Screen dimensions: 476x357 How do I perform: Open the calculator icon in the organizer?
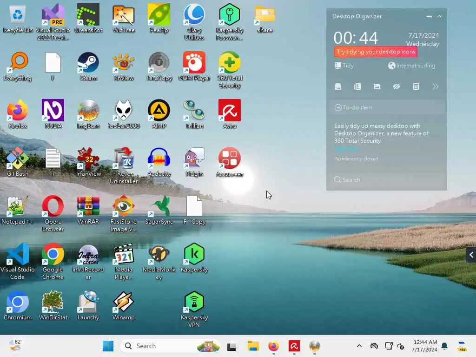416,87
